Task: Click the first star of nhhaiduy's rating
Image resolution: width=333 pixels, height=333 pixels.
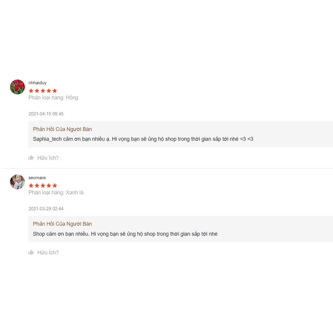Action: [x=31, y=91]
